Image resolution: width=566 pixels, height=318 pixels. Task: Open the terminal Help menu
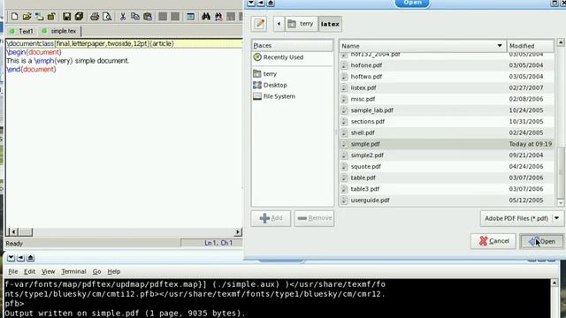114,271
